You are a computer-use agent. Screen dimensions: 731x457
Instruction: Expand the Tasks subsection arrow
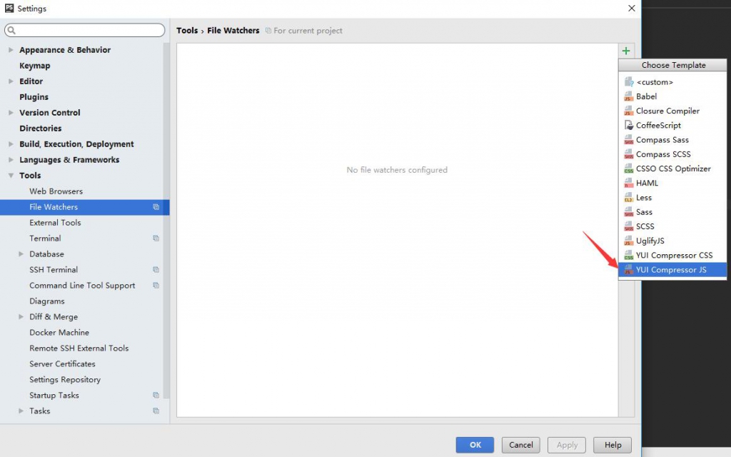[21, 411]
